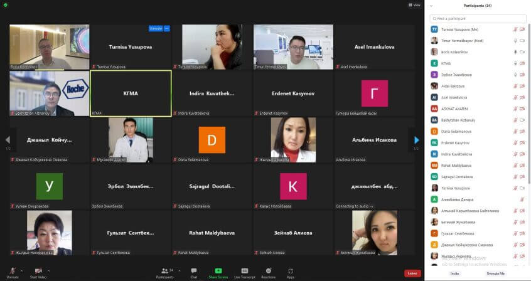
Task: Click the Live Transcript icon
Action: [x=243, y=272]
